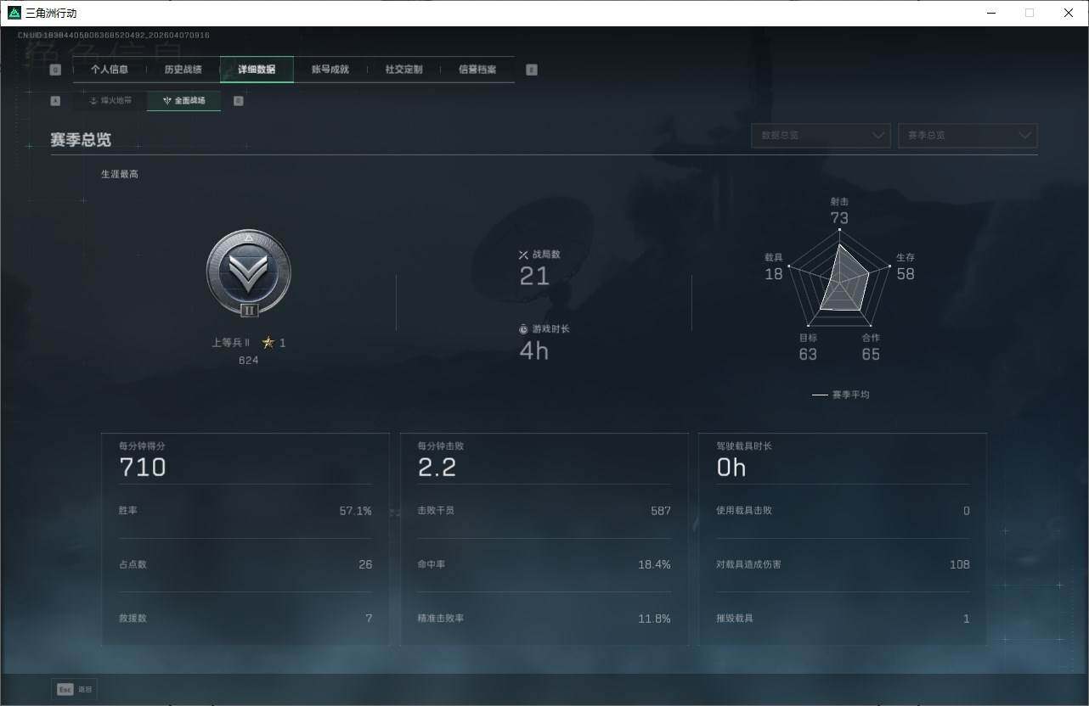This screenshot has height=706, width=1089.
Task: Expand the 数据总览 dropdown
Action: [821, 136]
